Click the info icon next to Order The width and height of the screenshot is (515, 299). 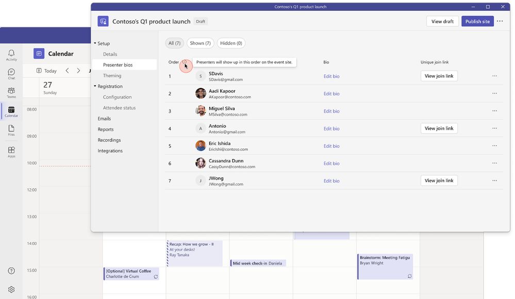tap(184, 62)
